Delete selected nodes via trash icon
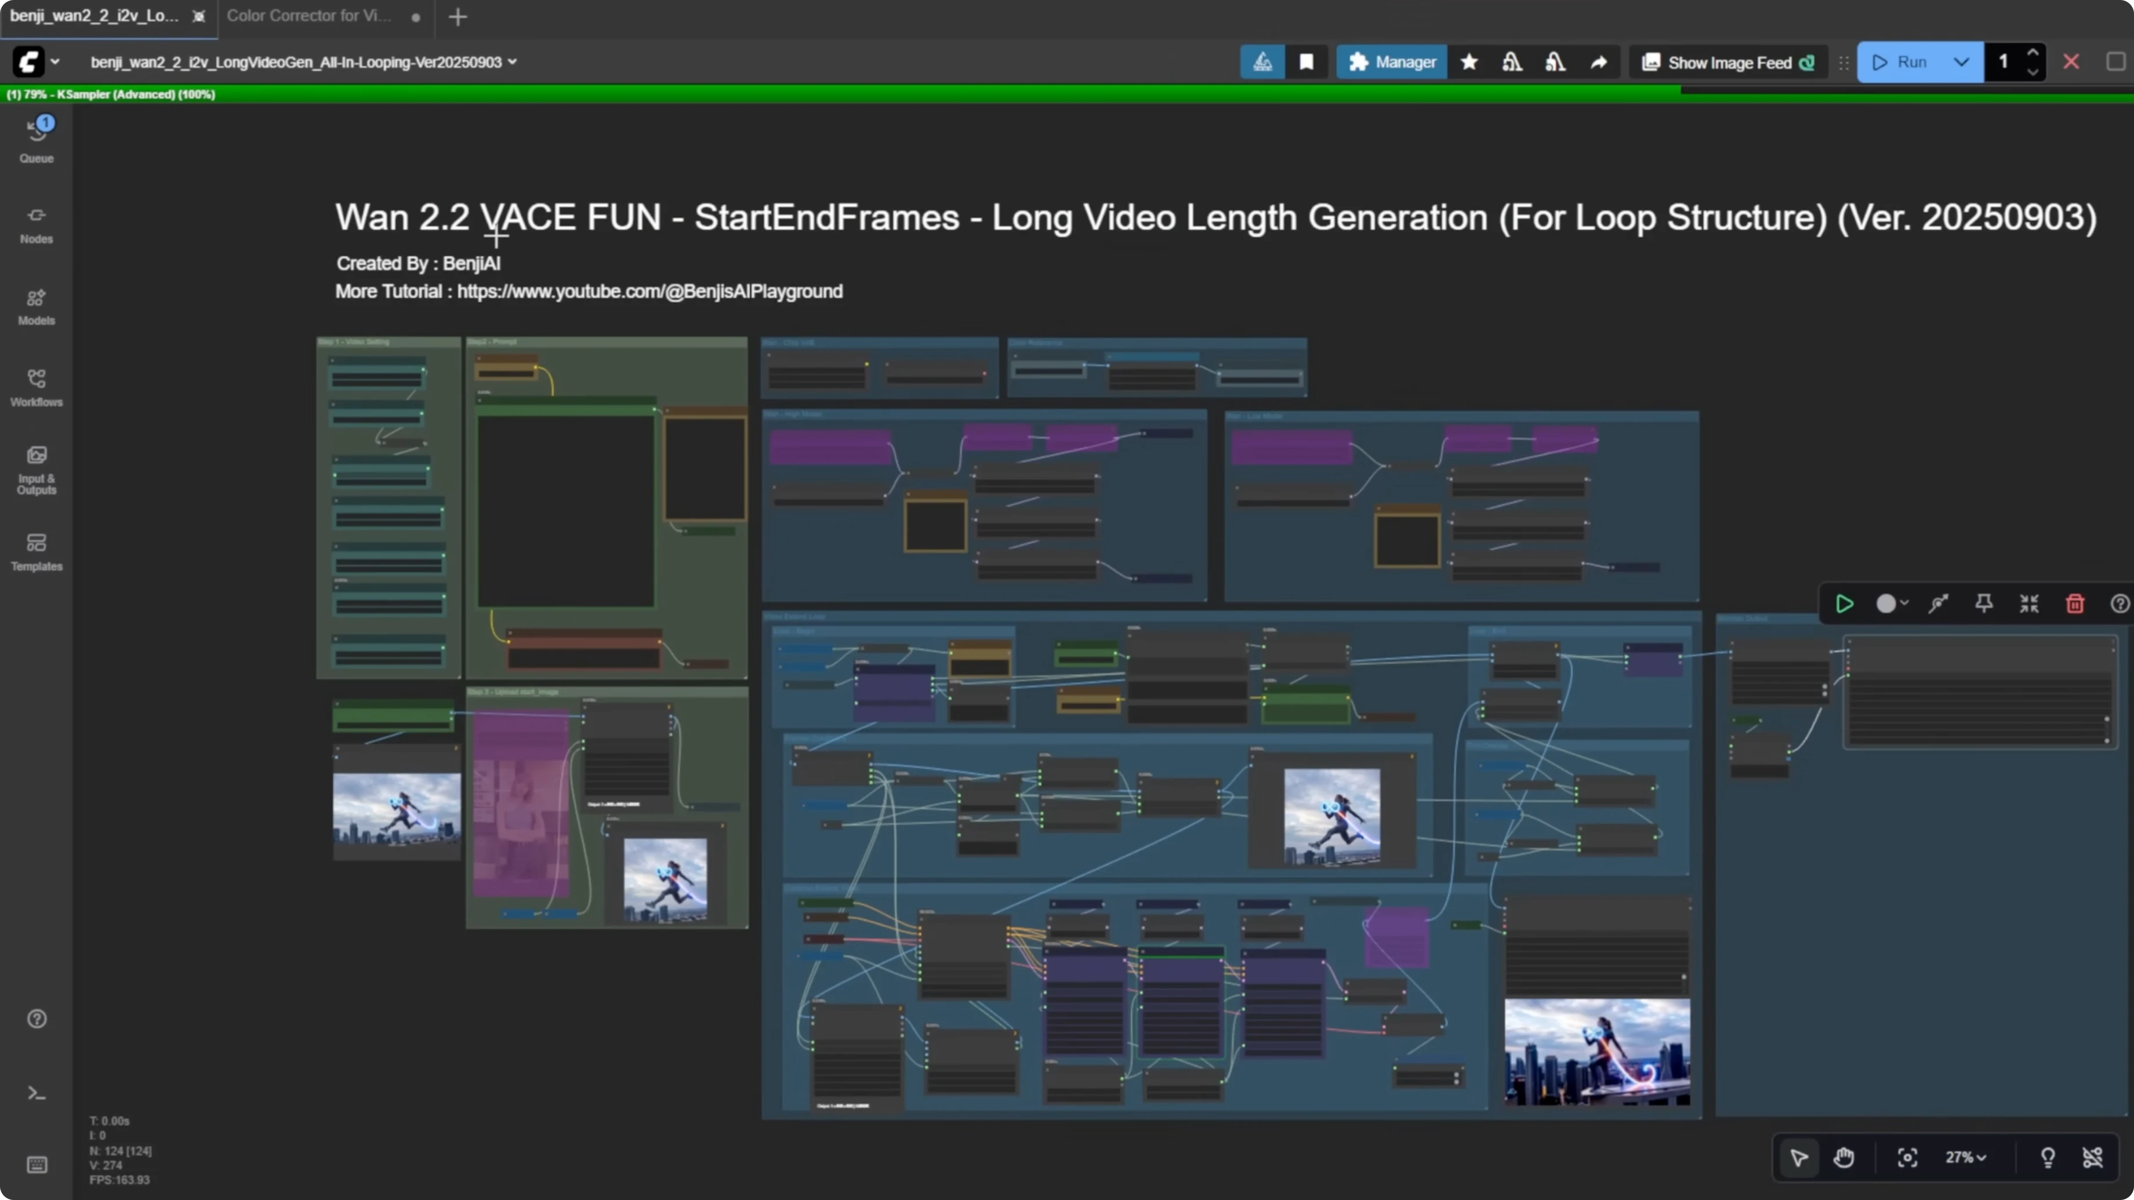This screenshot has width=2134, height=1200. pyautogui.click(x=2075, y=603)
